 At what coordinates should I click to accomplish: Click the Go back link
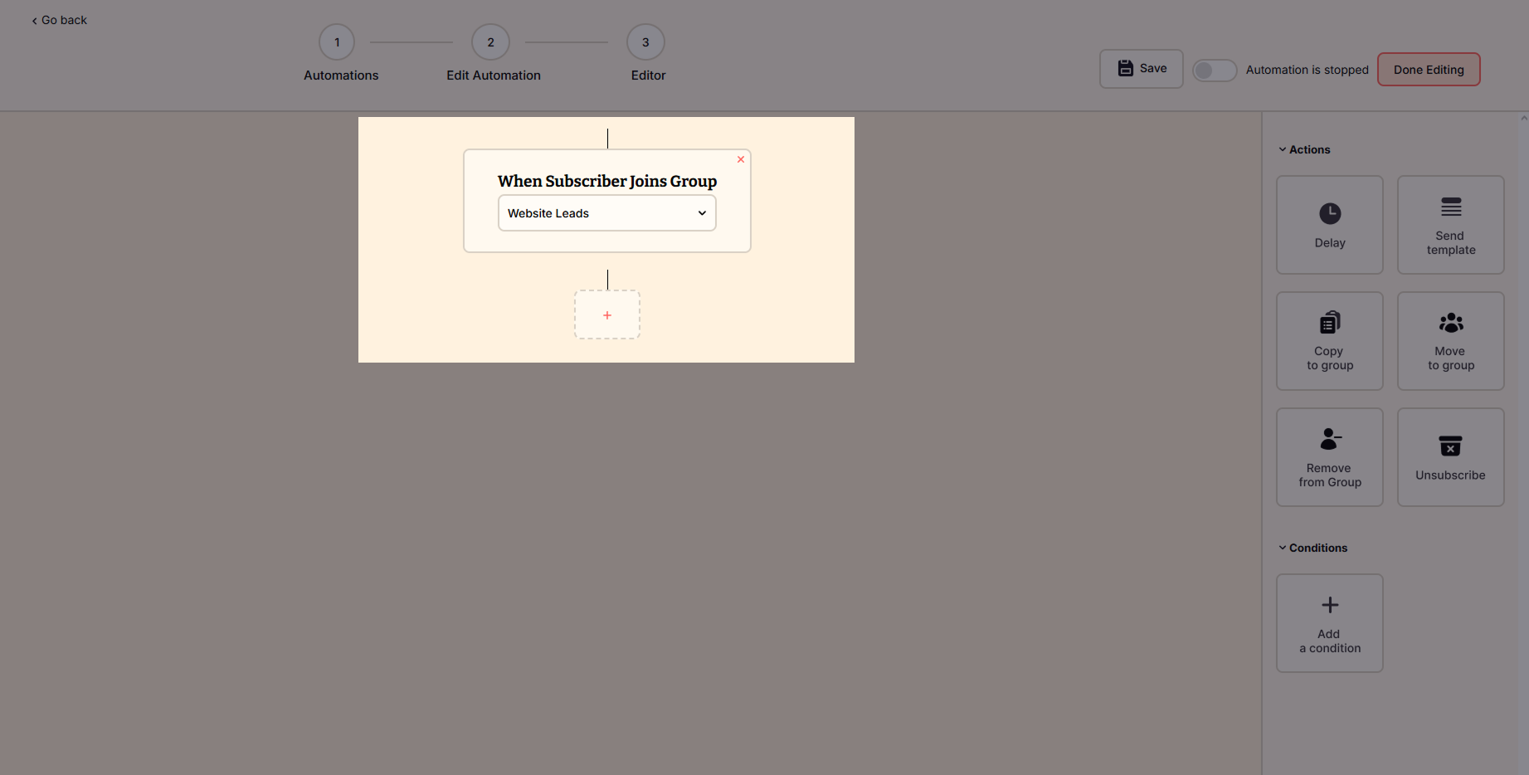click(59, 20)
